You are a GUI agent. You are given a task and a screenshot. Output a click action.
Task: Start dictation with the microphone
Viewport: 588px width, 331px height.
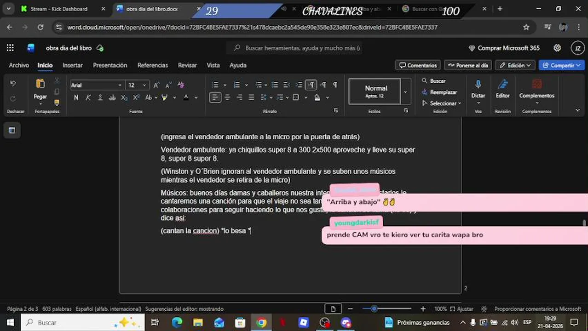coord(478,84)
